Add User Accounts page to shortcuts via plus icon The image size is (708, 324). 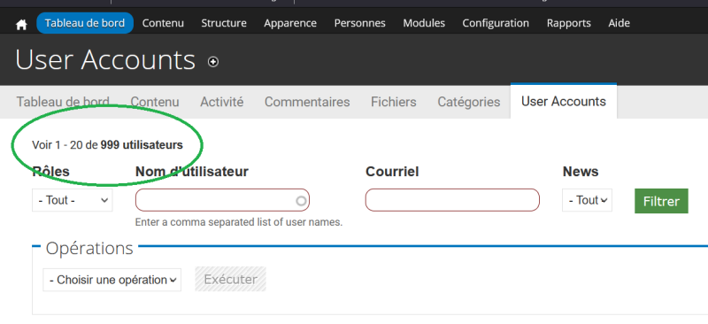coord(213,62)
